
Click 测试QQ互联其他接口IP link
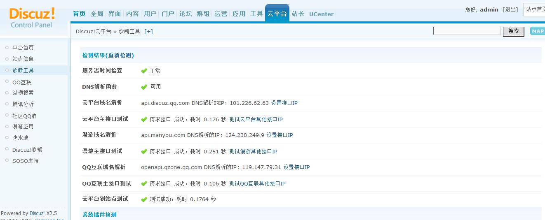[257, 183]
